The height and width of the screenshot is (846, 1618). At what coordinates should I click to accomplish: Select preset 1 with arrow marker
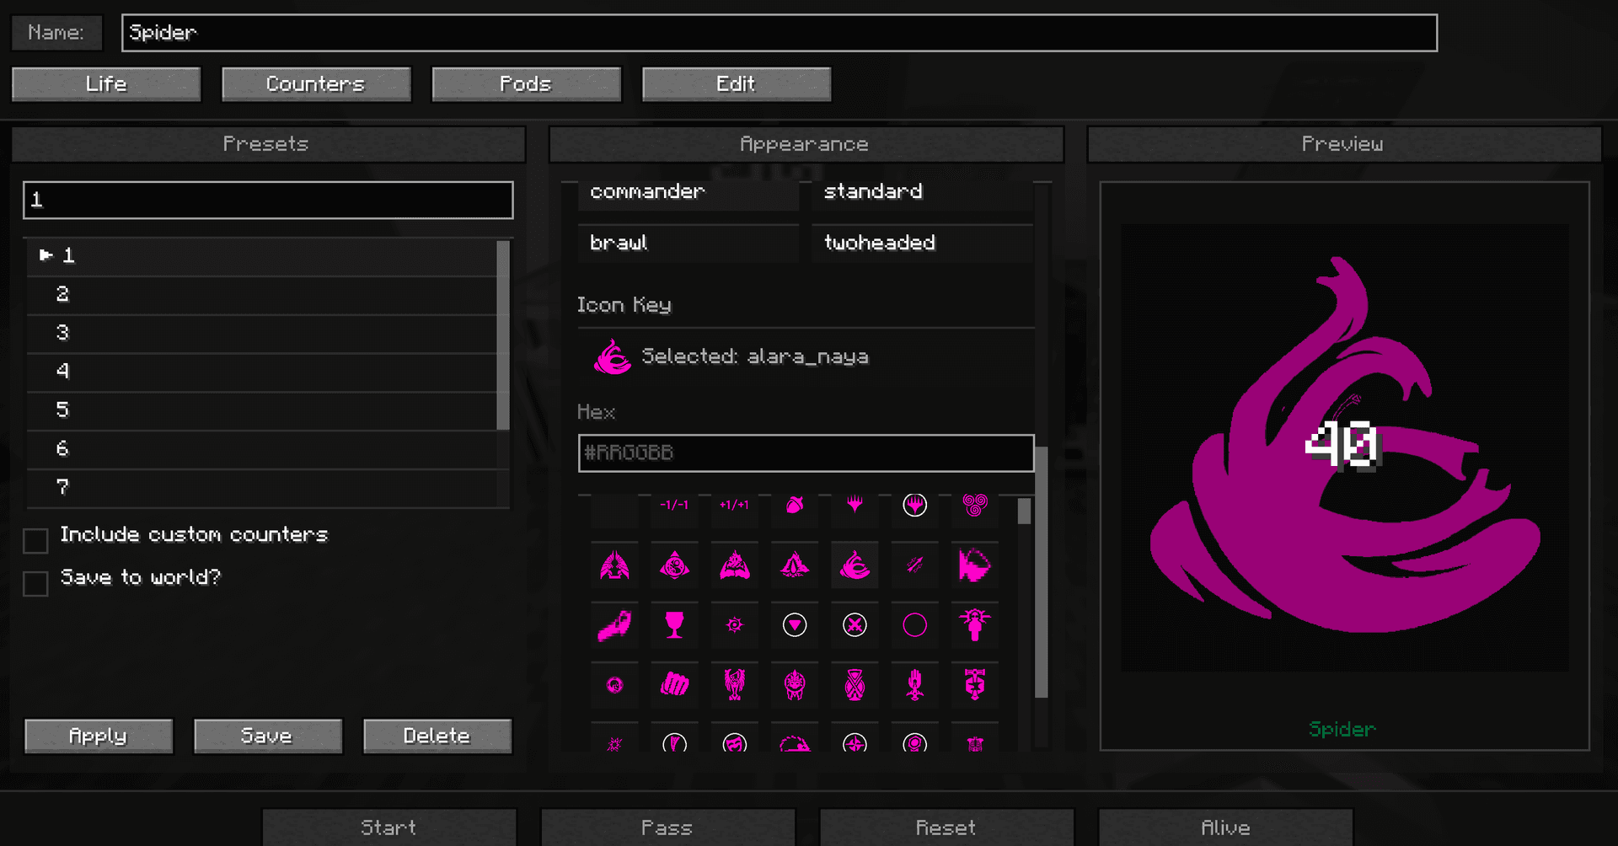coord(262,255)
